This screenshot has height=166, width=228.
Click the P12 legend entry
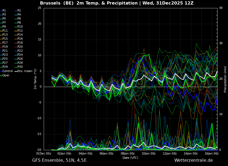click(x=19, y=31)
